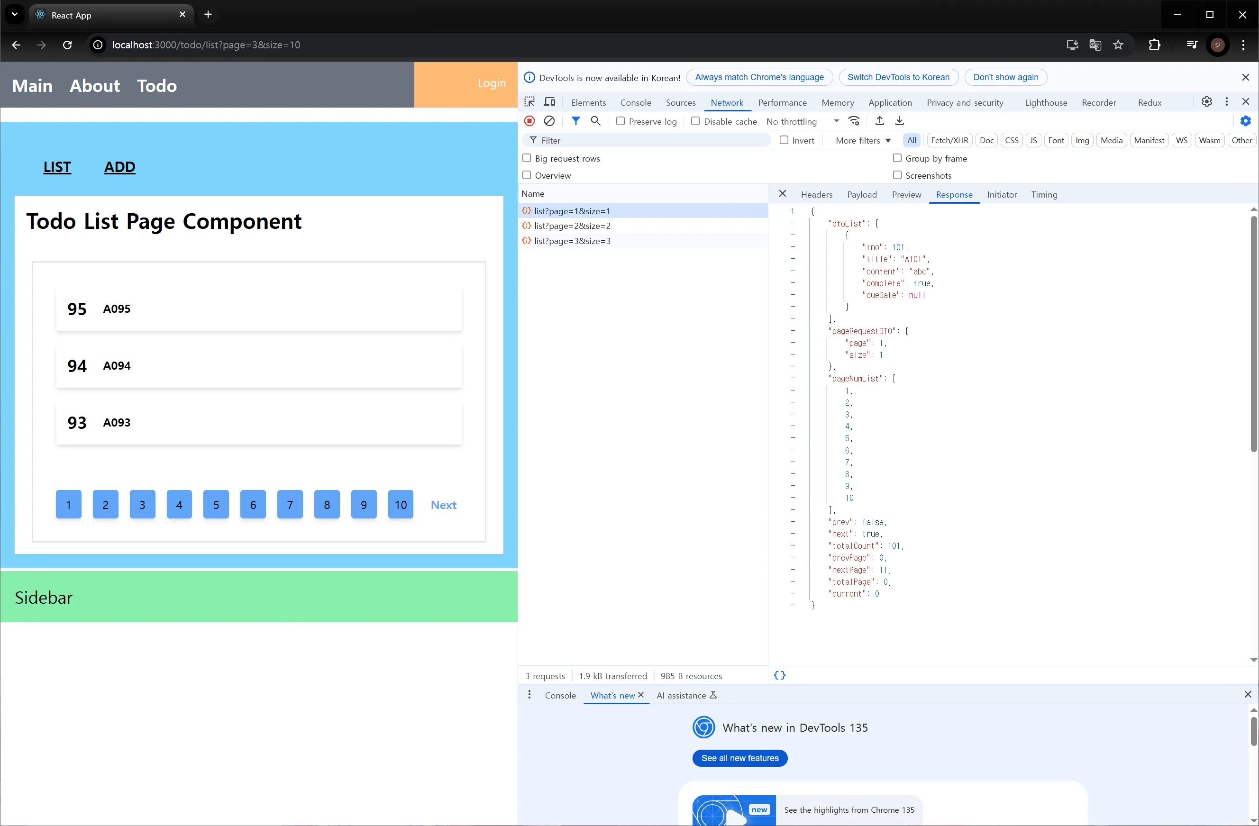Screen dimensions: 1259x826
Task: Pretty print response braces icon
Action: 780,675
